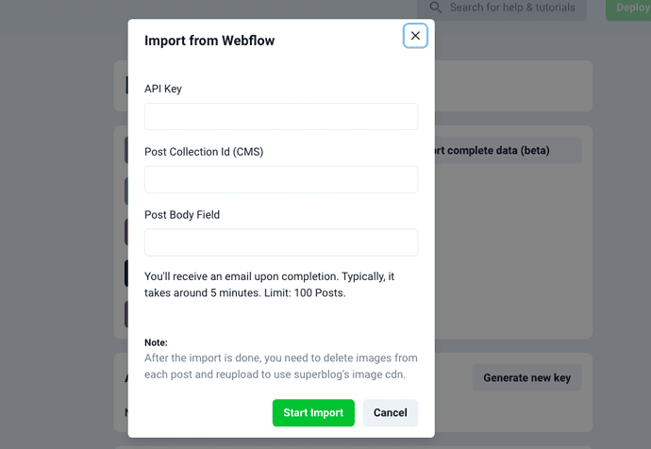Close the Import from Webflow dialog
Screen dimensions: 651x449
click(415, 36)
